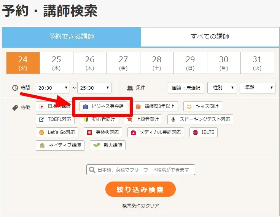Select the 英検®対応 tag icon
This screenshot has width=280, height=217.
pos(90,132)
